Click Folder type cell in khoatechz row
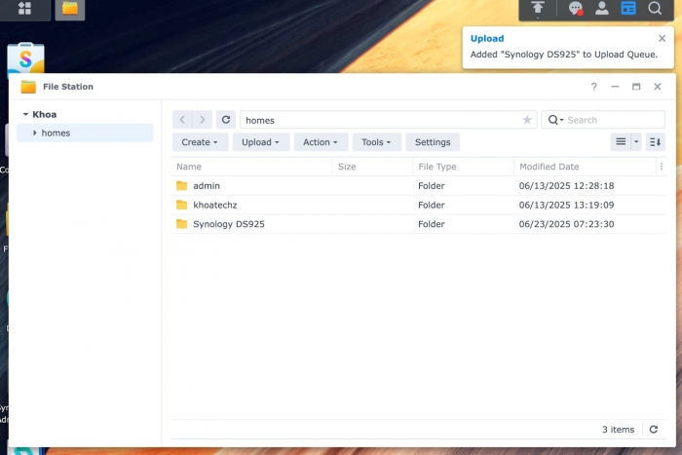This screenshot has height=455, width=682. [431, 205]
